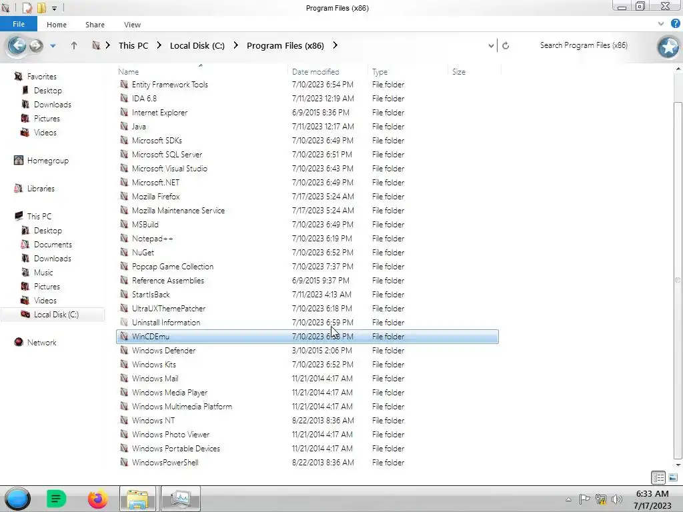Open Documents under This PC

coord(53,244)
